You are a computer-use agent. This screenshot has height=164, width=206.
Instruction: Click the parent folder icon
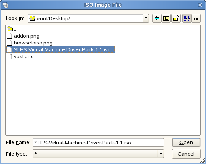coord(10,29)
